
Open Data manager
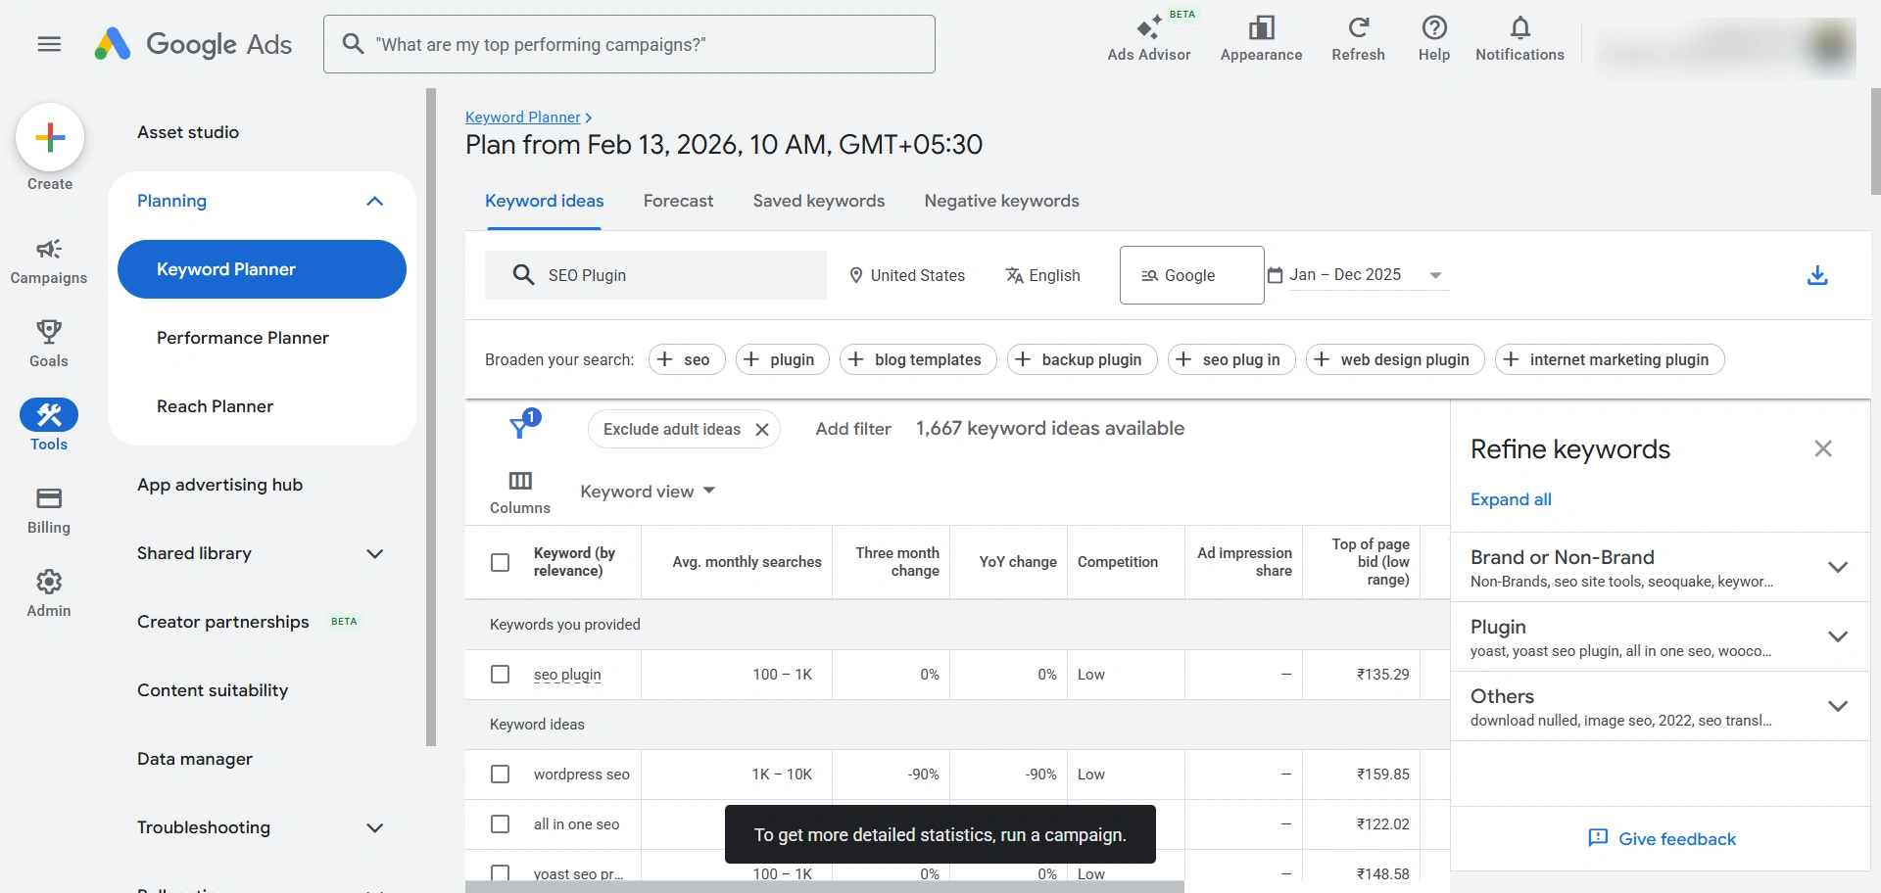tap(195, 759)
